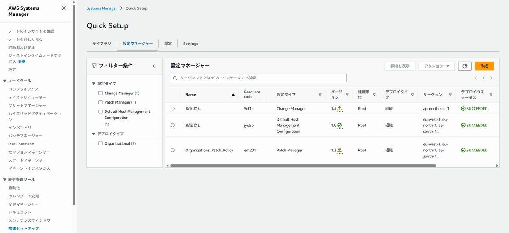The height and width of the screenshot is (233, 509).
Task: Switch to the 設定マネージャー tab
Action: pos(138,44)
